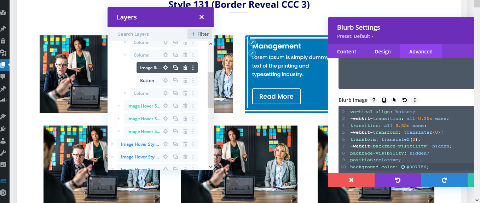The width and height of the screenshot is (480, 203).
Task: Open more options on Image &... layer
Action: tap(193, 68)
